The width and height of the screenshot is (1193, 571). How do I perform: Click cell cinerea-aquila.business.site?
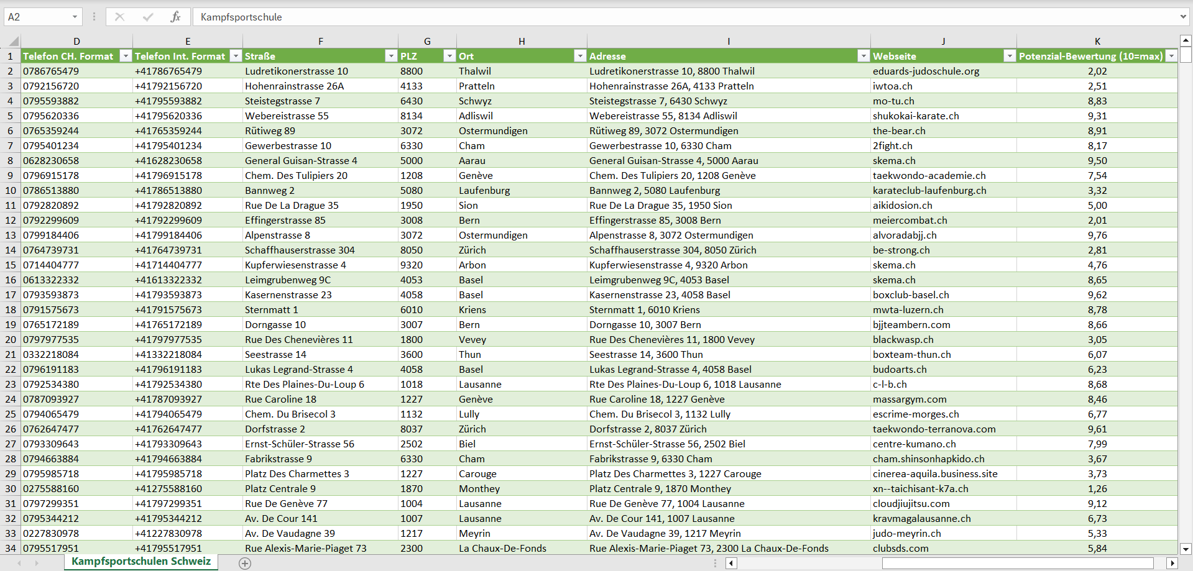tap(944, 473)
